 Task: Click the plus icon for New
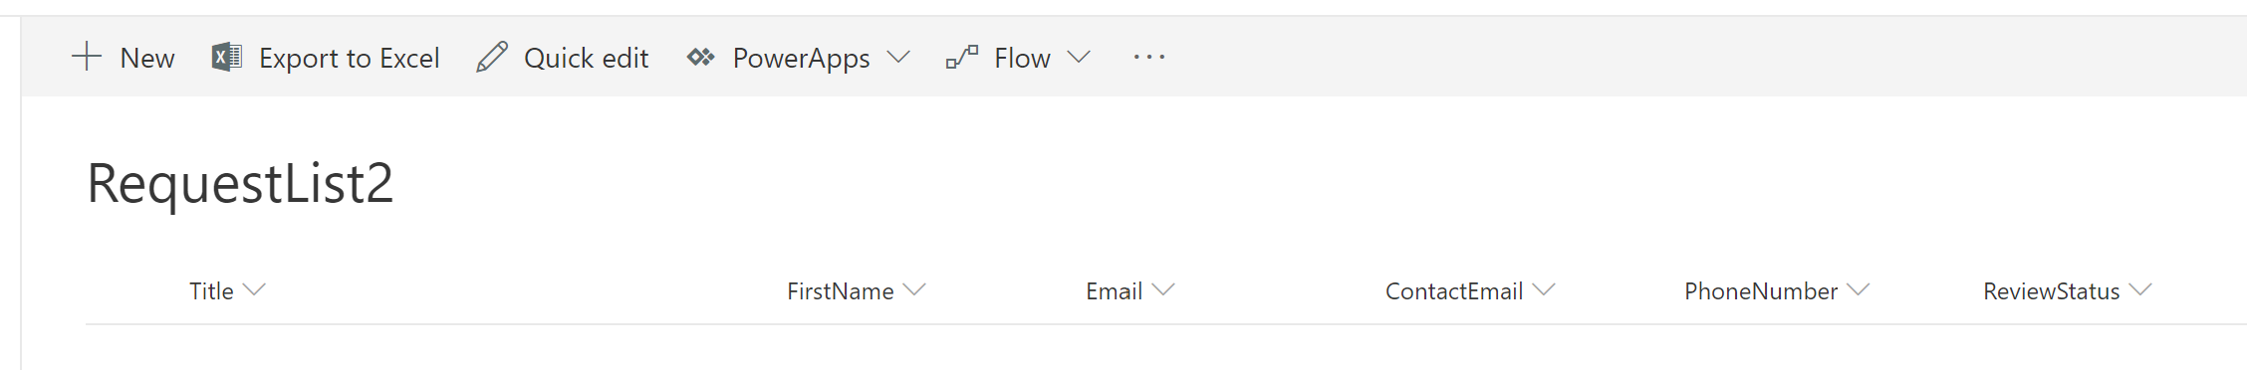87,57
